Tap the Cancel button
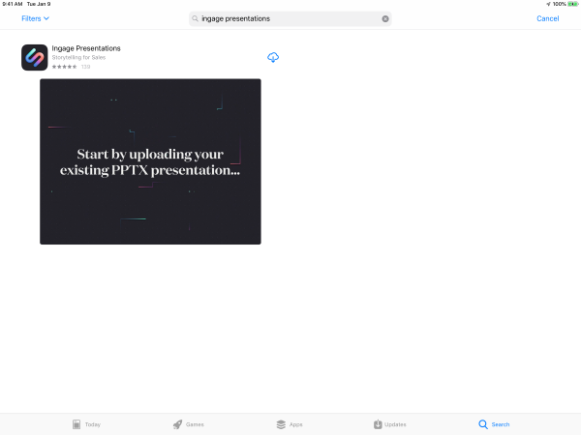Screen dimensions: 581x435 (x=548, y=18)
